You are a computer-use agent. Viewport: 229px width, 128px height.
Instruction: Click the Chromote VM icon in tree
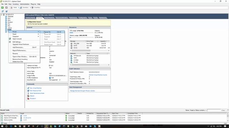6,17
